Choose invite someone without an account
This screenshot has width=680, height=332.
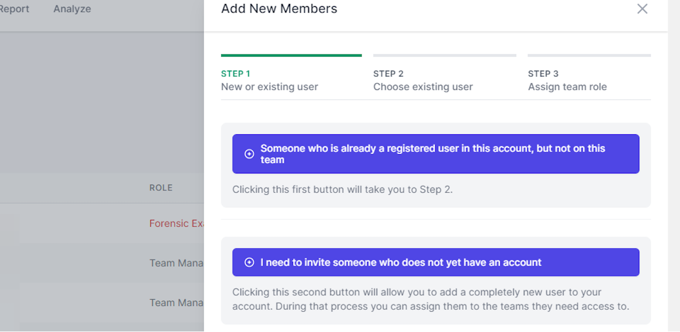click(436, 262)
